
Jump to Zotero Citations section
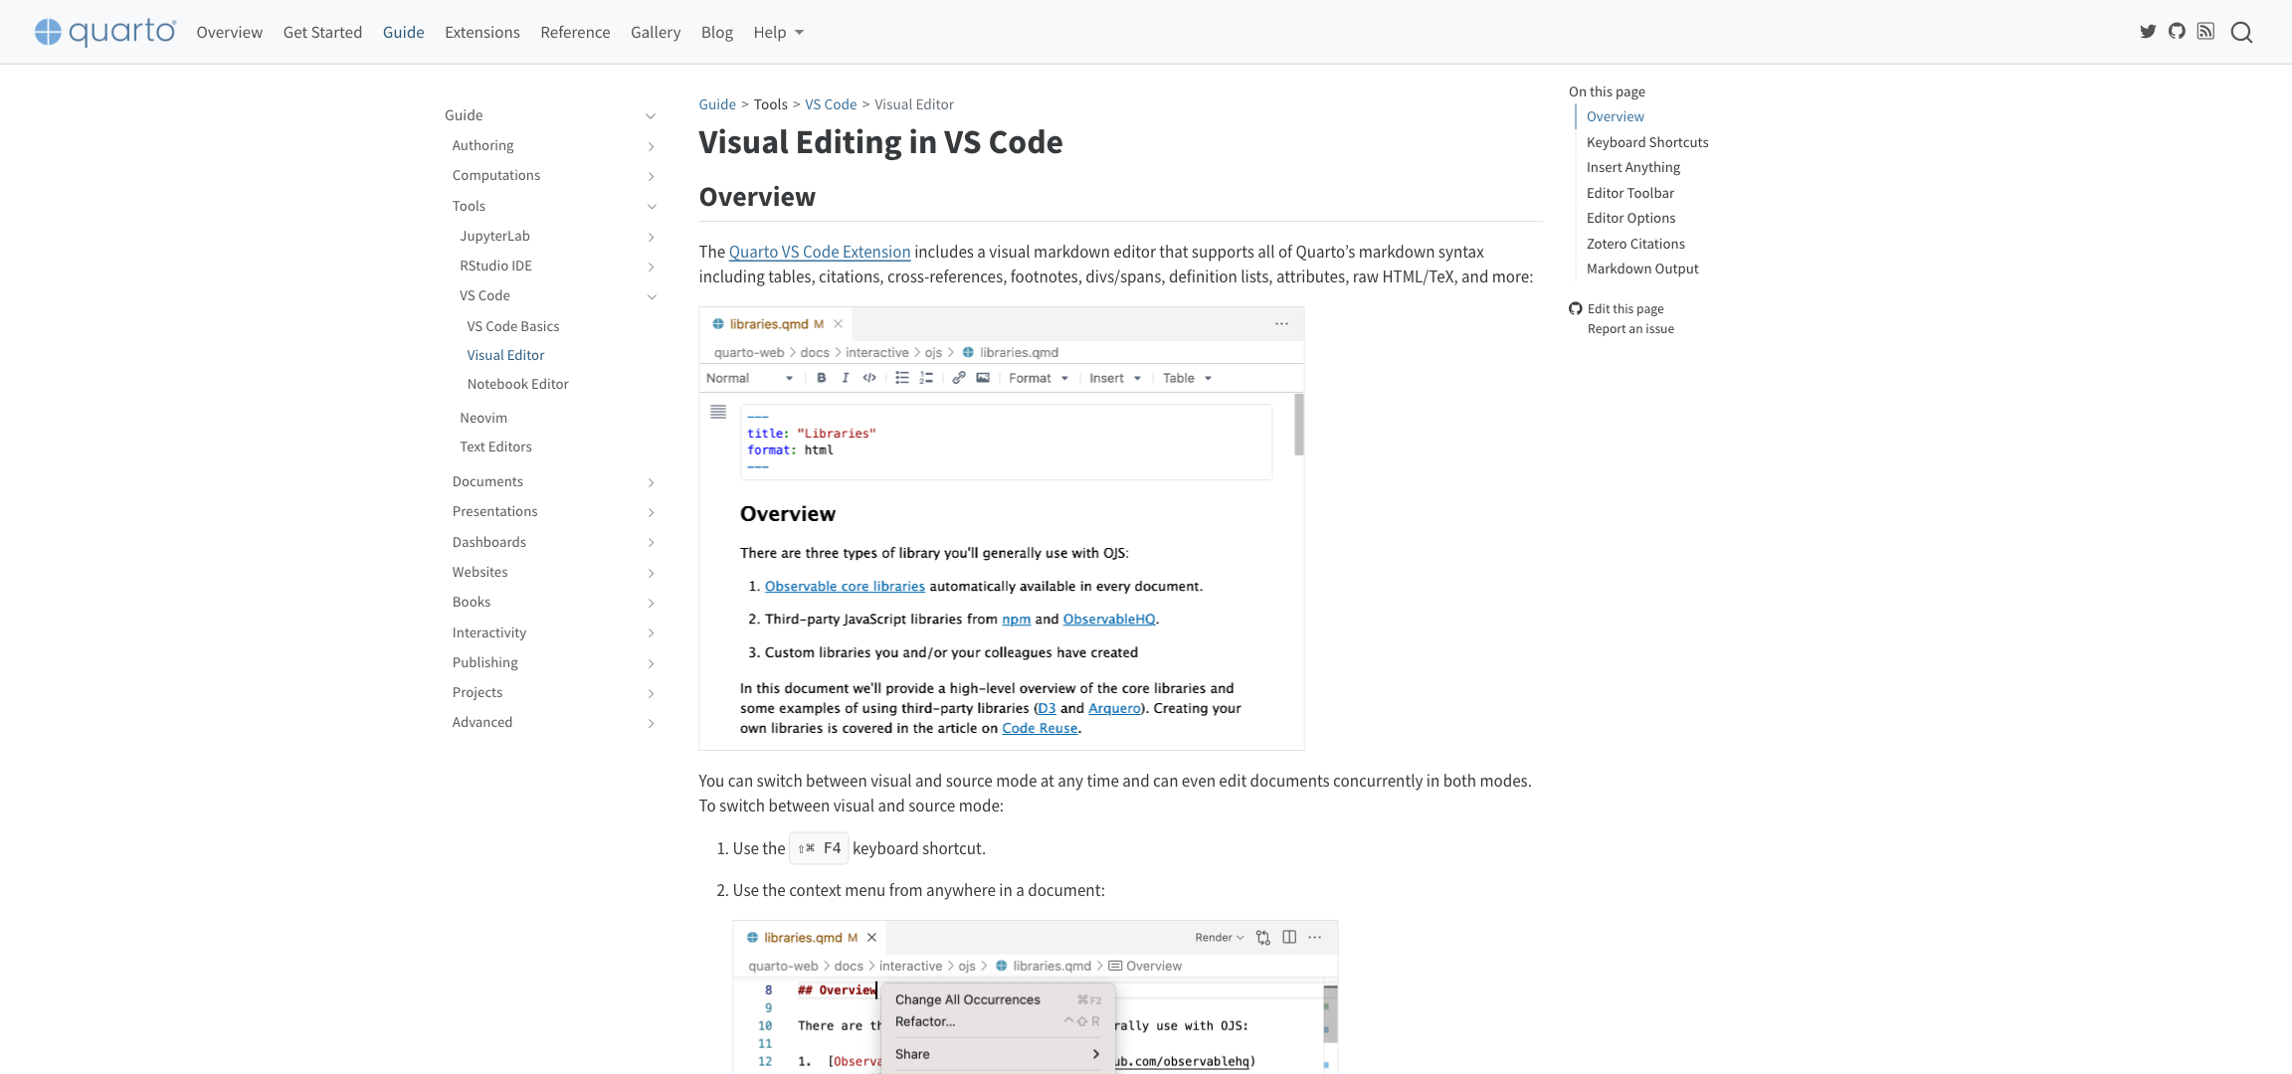(x=1635, y=244)
